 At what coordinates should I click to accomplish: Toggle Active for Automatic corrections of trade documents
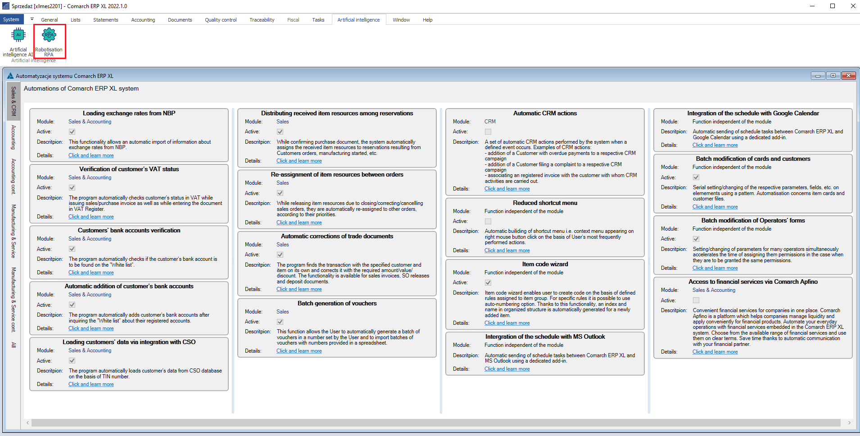click(280, 254)
